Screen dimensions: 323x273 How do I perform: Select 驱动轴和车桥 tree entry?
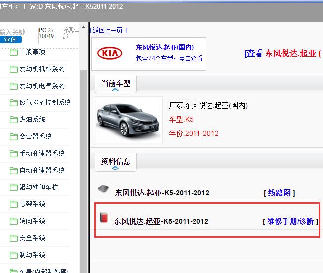tap(39, 187)
